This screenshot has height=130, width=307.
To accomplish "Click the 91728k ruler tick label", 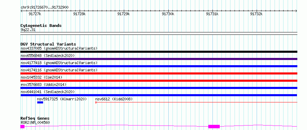I will [79, 14].
